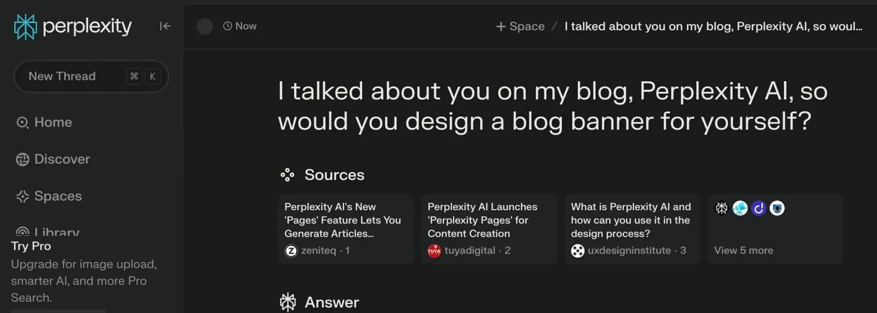
Task: Open uxdesigninstitute source card
Action: [x=633, y=229]
